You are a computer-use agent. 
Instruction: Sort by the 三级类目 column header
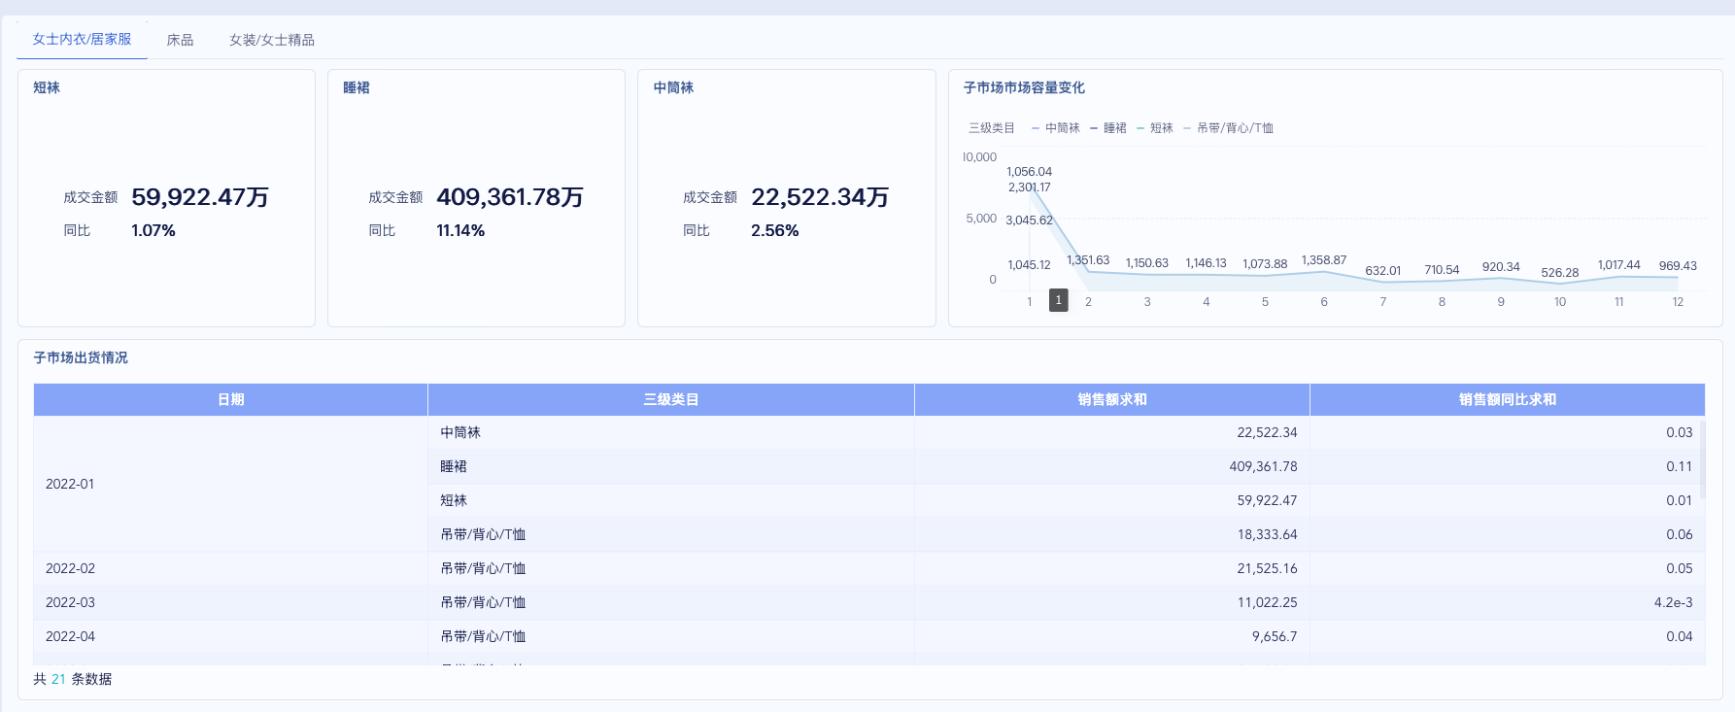pyautogui.click(x=671, y=399)
